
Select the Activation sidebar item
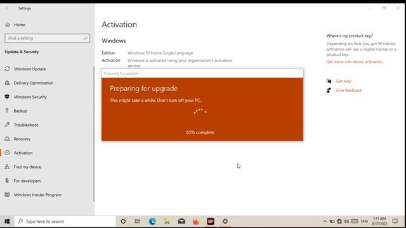click(x=23, y=153)
